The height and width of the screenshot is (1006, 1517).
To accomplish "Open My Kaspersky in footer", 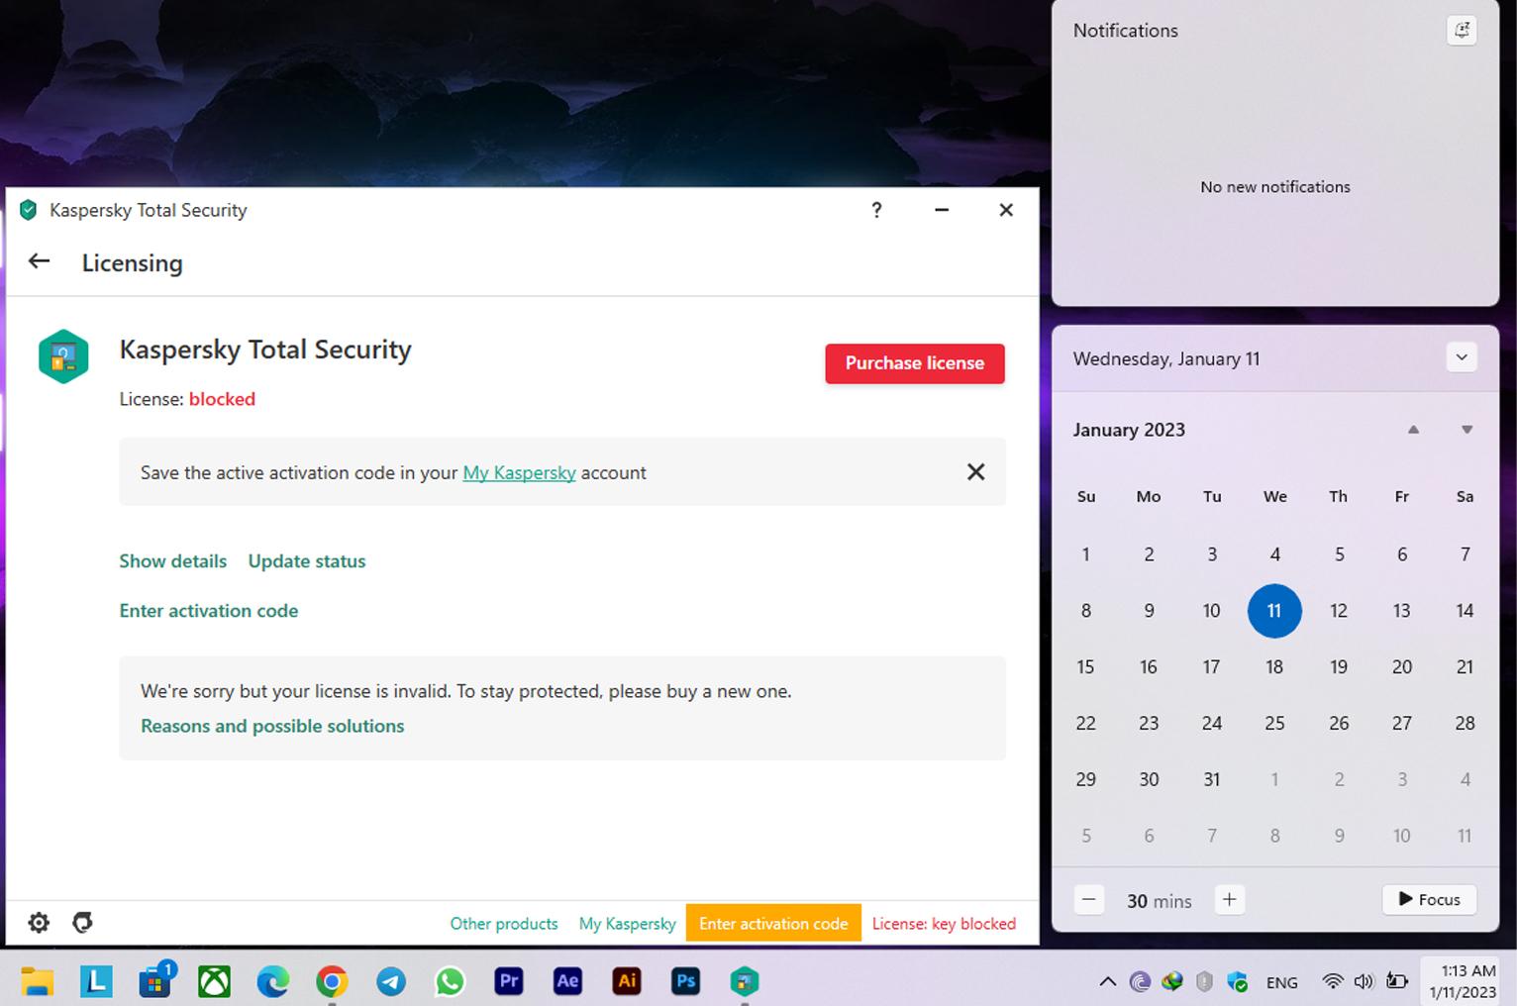I will [628, 923].
